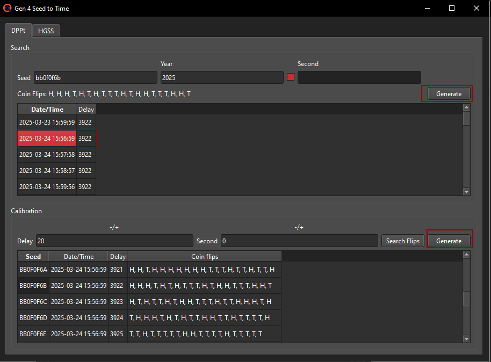The width and height of the screenshot is (491, 362).
Task: Select seed BB0F0F6D cell
Action: point(33,318)
